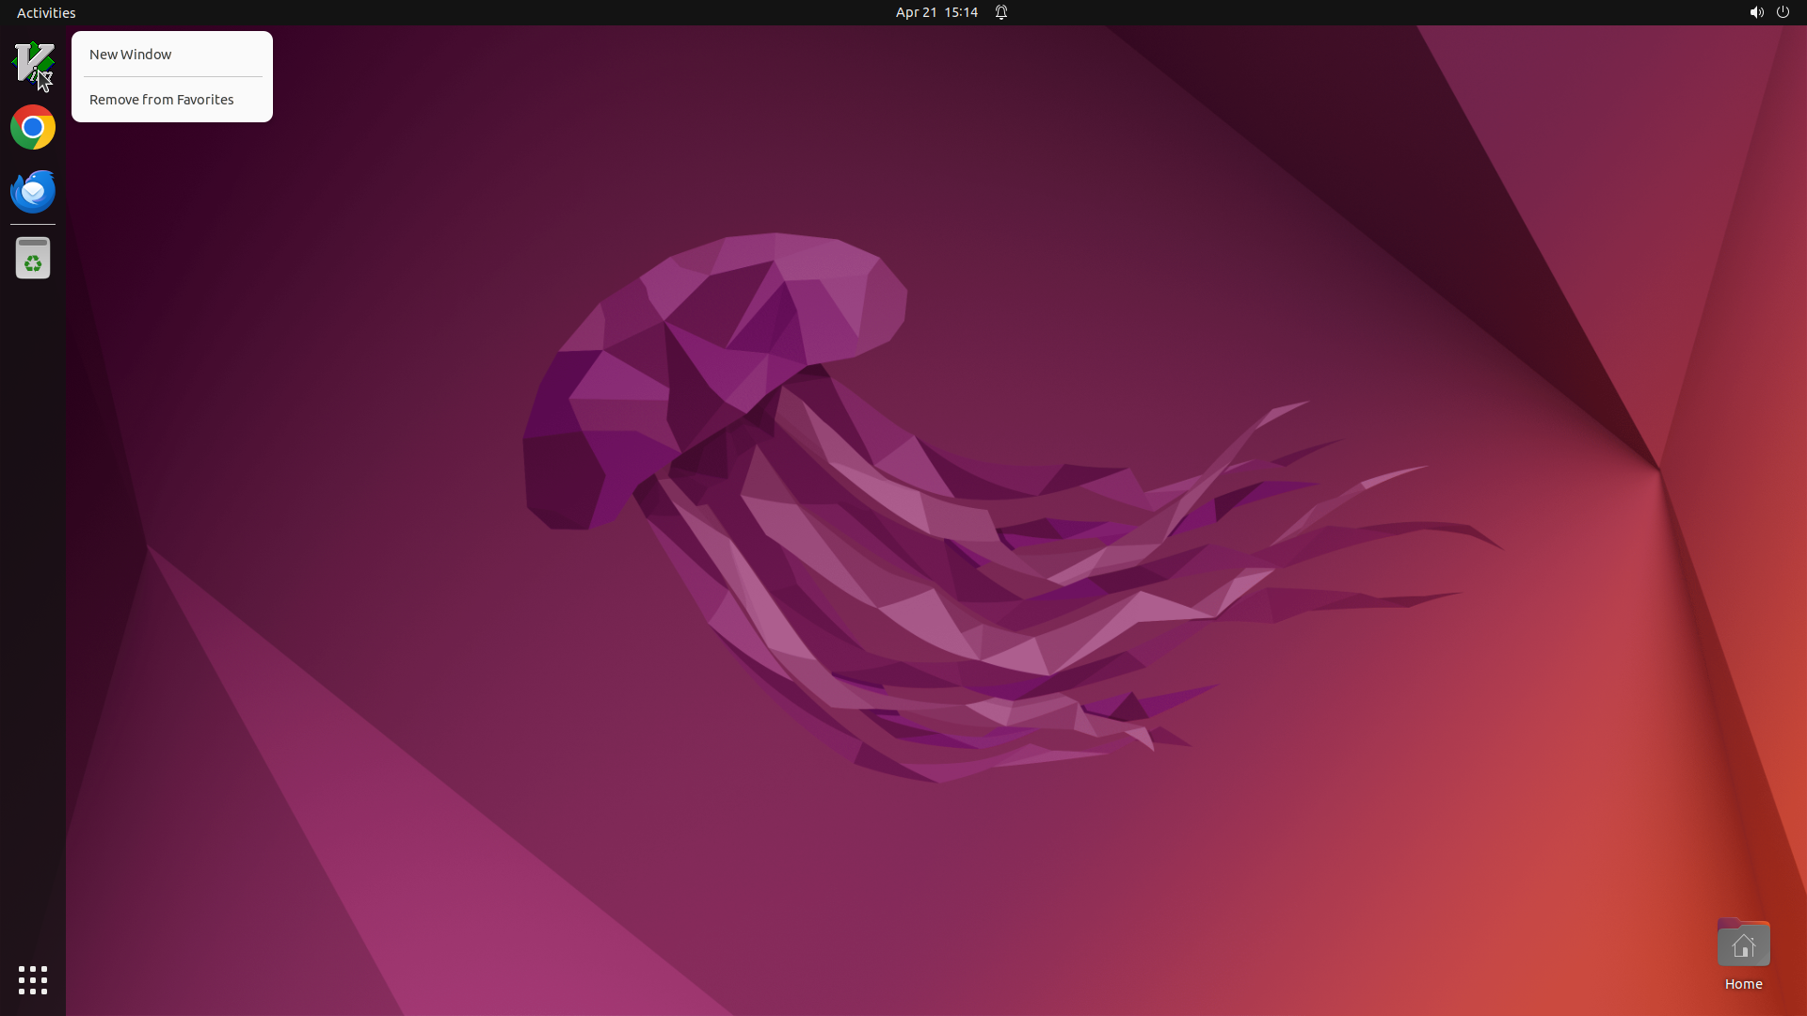
Task: Click the dock separator above the Trash
Action: pyautogui.click(x=33, y=225)
